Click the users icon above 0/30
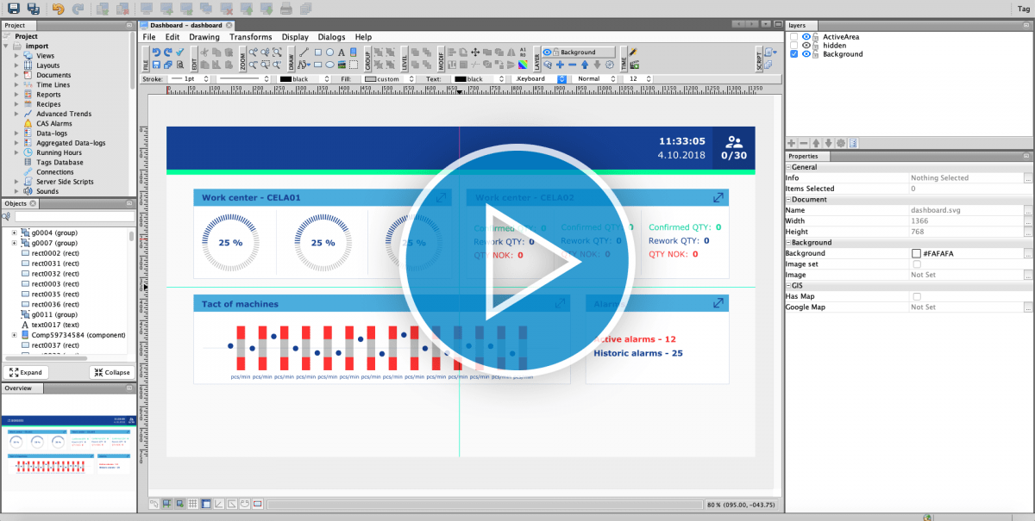This screenshot has width=1035, height=521. click(x=734, y=142)
